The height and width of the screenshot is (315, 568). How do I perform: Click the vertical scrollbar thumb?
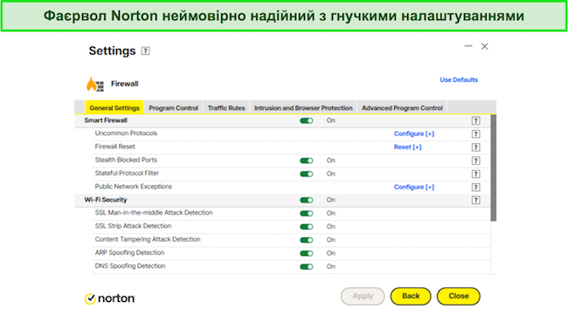pyautogui.click(x=494, y=168)
